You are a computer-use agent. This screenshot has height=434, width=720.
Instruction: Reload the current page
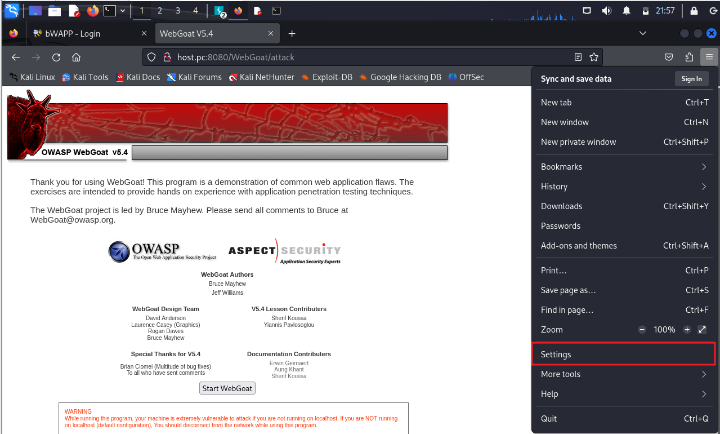56,57
